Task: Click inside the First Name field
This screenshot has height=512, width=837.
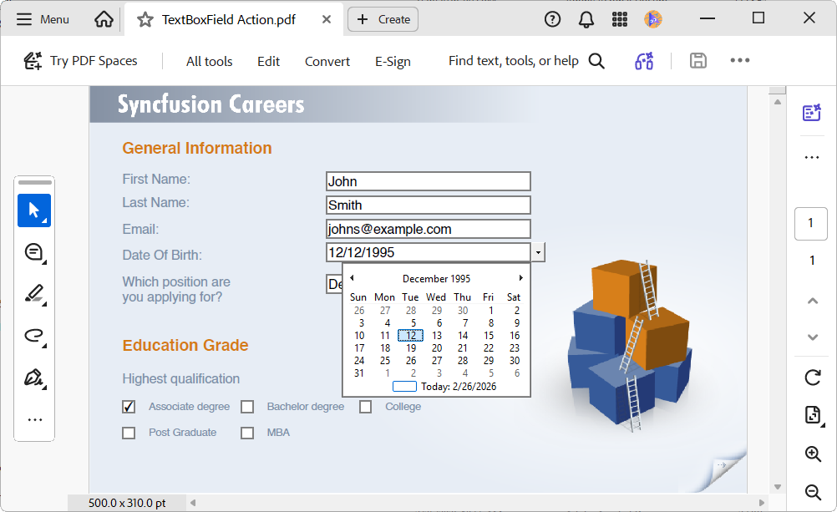Action: (428, 180)
